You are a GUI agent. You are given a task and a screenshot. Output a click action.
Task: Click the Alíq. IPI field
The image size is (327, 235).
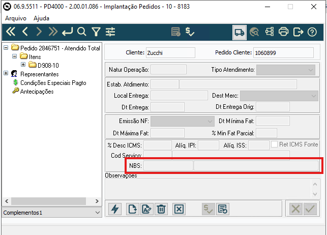[x=209, y=145]
